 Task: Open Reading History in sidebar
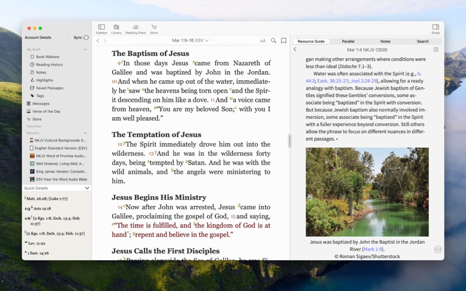(x=50, y=65)
